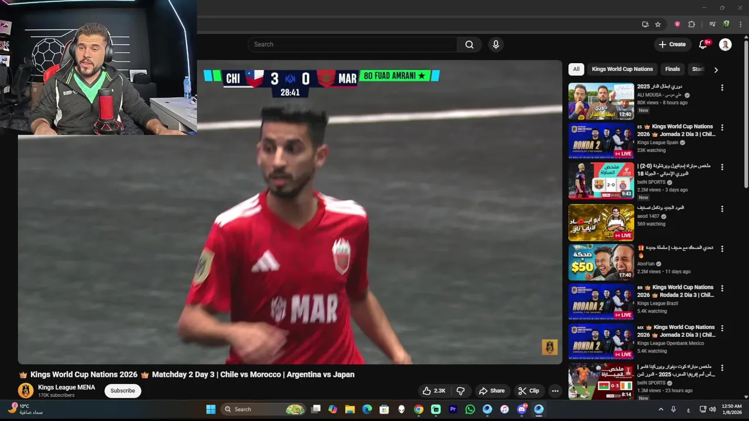Open WhatsApp from the taskbar
Image resolution: width=749 pixels, height=421 pixels.
tap(470, 409)
